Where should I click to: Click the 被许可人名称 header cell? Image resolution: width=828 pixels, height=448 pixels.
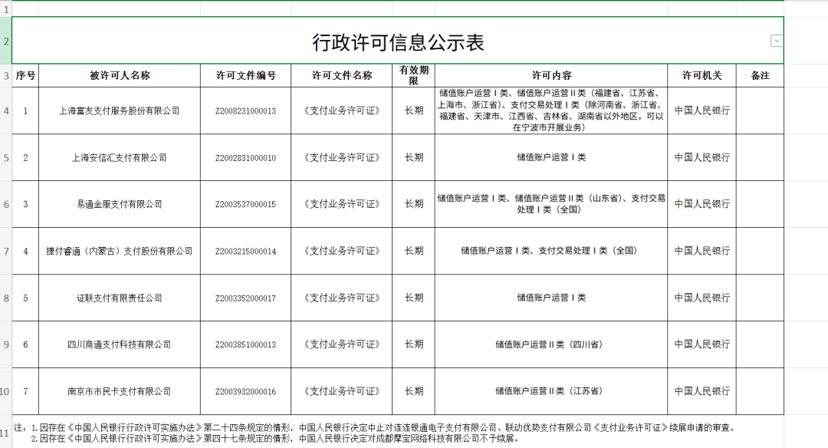click(x=120, y=75)
